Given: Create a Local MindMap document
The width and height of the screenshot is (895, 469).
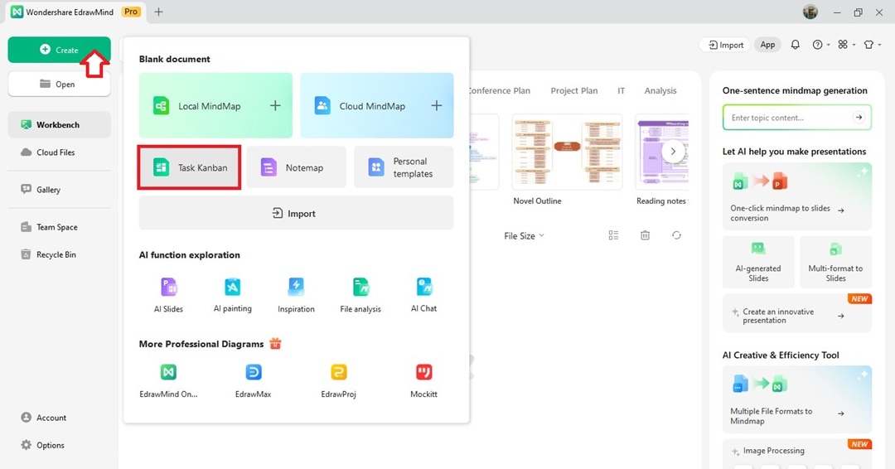Looking at the screenshot, I should click(x=215, y=105).
